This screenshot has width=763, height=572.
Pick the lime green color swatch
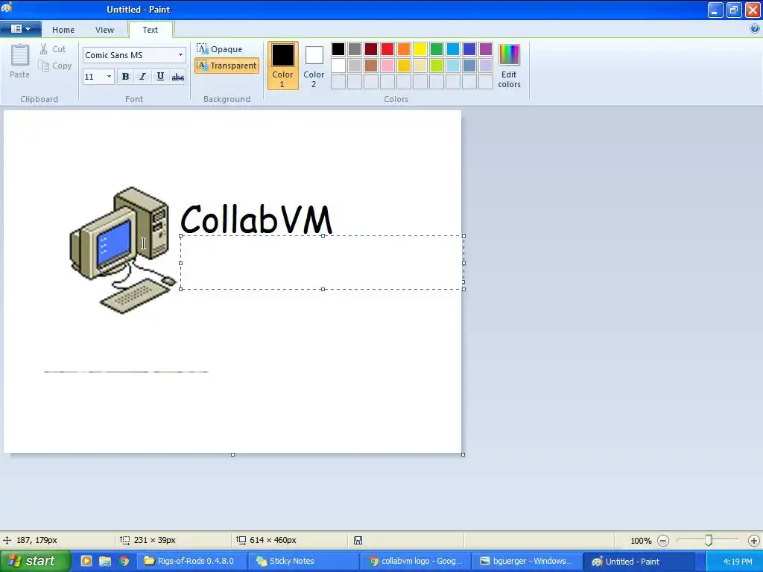(x=437, y=66)
